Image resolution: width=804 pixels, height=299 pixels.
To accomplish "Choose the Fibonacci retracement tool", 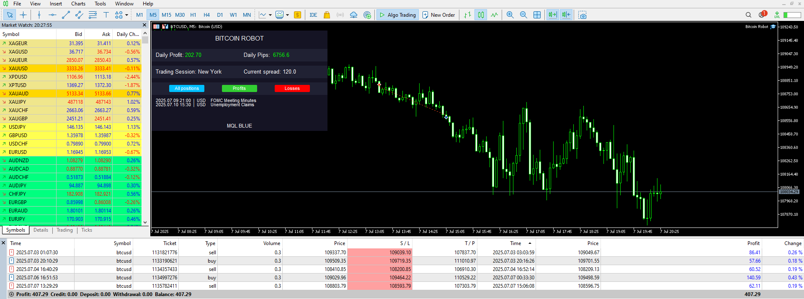I will pyautogui.click(x=93, y=15).
